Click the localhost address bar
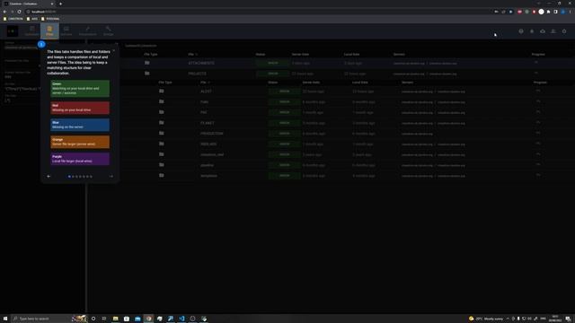 257,12
